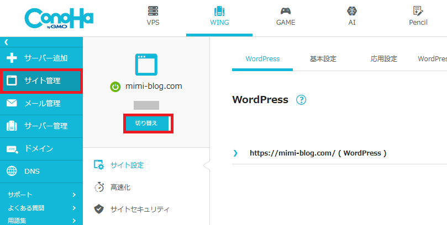
Task: Click the 切り替え button
Action: pyautogui.click(x=146, y=124)
